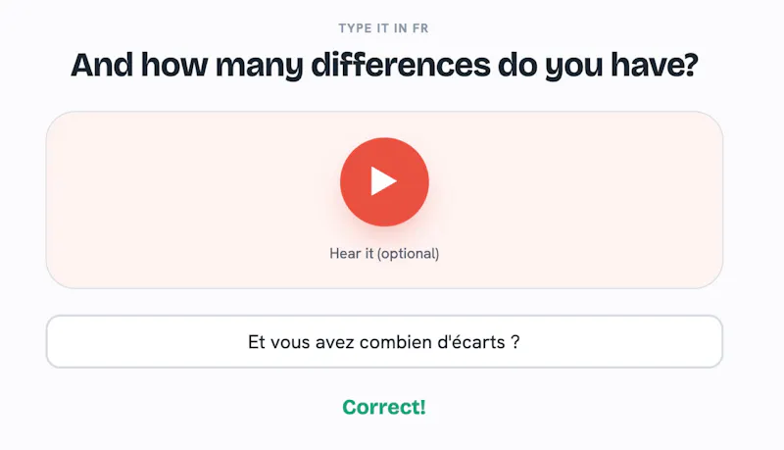
Task: Click 'have?' at the end of the heading
Action: pyautogui.click(x=654, y=65)
